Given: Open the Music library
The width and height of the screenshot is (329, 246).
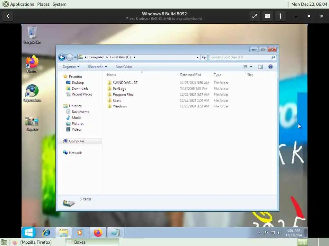Looking at the screenshot, I should 76,118.
